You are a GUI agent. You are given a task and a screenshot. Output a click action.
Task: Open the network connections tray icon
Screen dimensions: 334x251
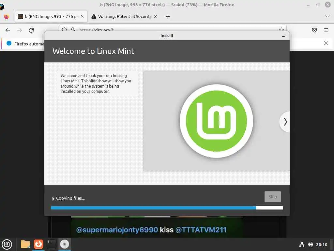click(x=302, y=244)
